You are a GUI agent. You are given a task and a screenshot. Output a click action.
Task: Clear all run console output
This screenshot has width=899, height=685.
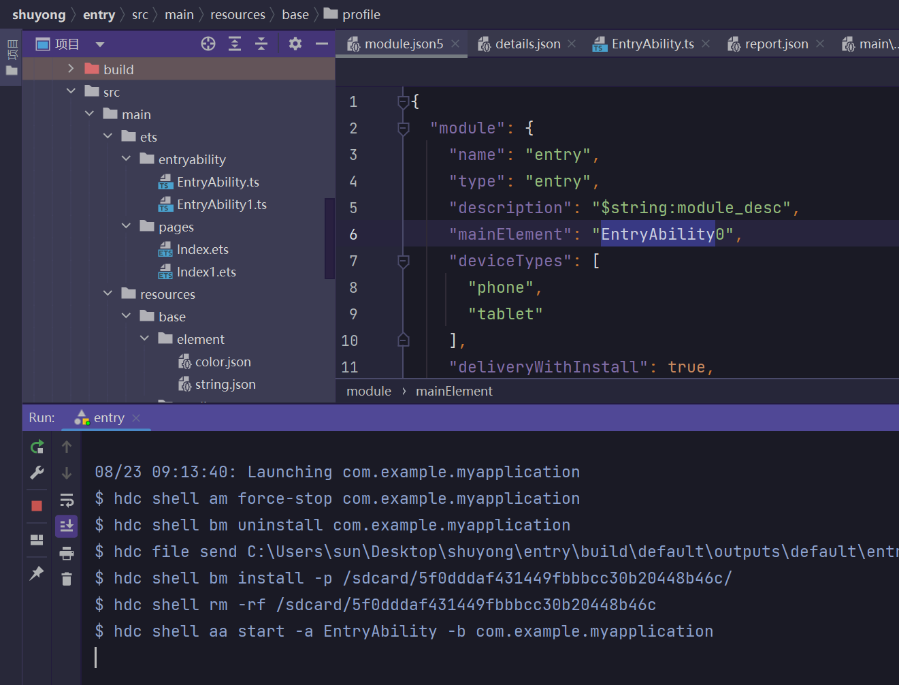pos(67,579)
